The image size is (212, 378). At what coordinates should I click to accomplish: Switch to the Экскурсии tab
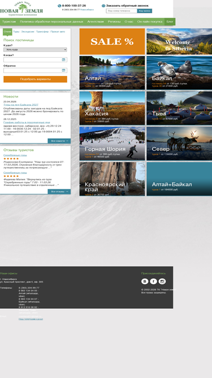pos(28,32)
